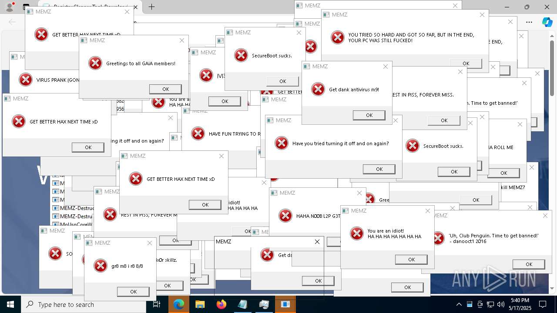Click OK in the danooct1 2016 Club Penguin dialog
Viewport: 557px width, 313px height.
pos(529,264)
